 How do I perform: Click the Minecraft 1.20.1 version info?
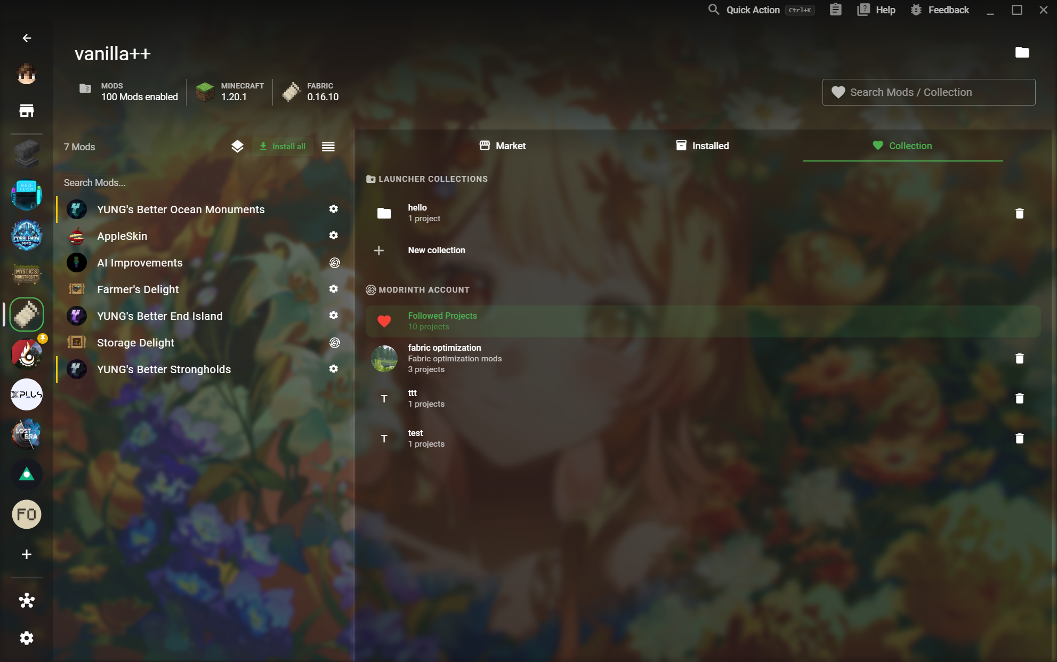pos(230,92)
